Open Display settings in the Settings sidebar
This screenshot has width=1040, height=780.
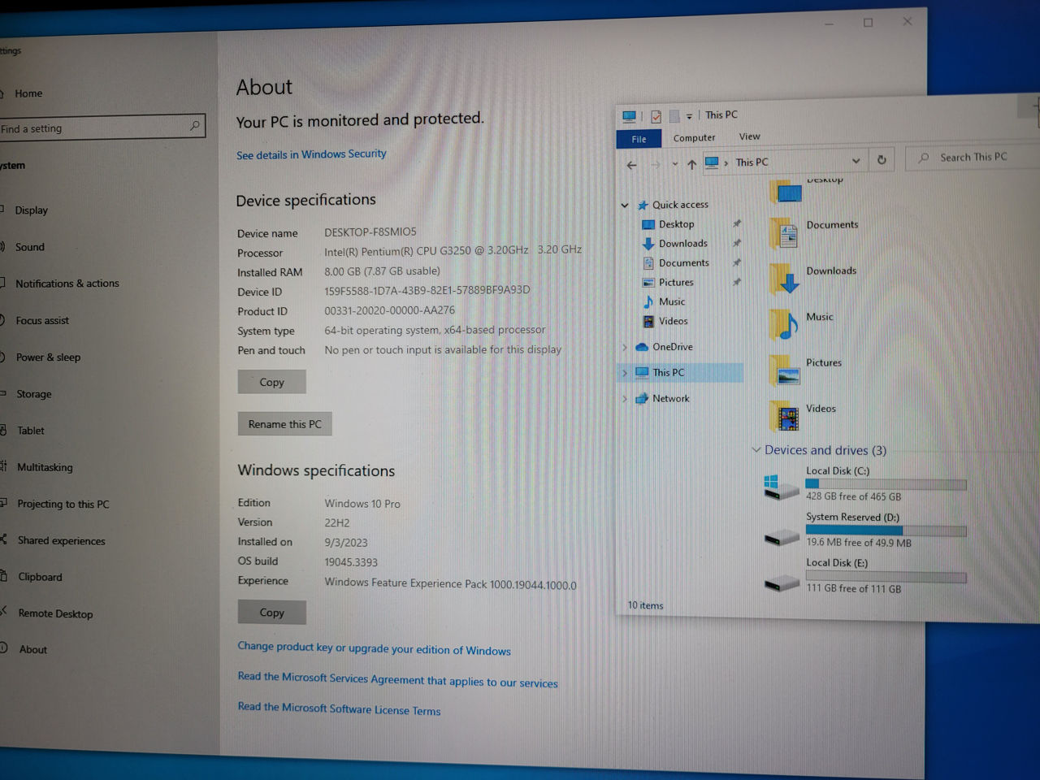pos(31,210)
